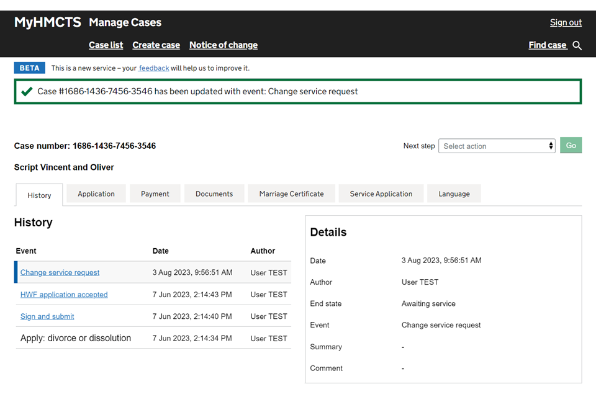Click the BETA badge
This screenshot has width=596, height=397.
[x=29, y=68]
